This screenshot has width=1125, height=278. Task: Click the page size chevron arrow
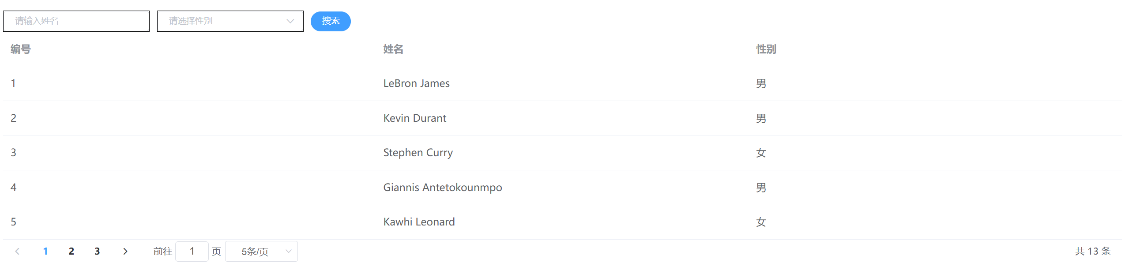tap(289, 252)
